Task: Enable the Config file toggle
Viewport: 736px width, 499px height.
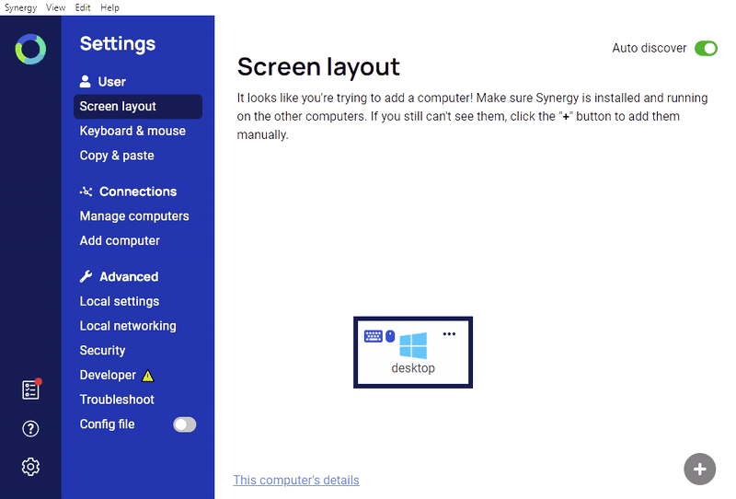Action: click(x=185, y=424)
